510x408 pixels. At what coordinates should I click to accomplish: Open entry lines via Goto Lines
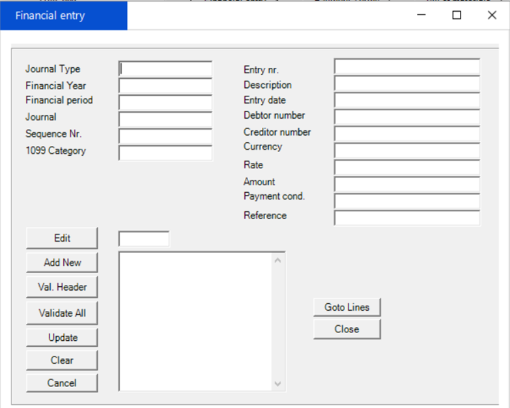tap(347, 307)
